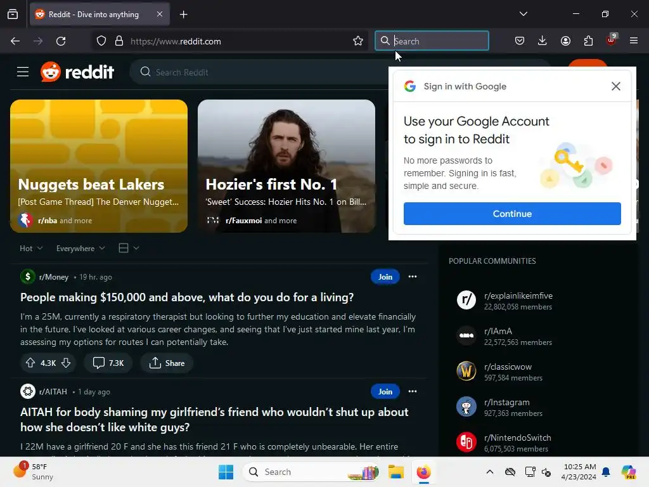649x487 pixels.
Task: Open the Firefox View icon
Action: pos(13,14)
